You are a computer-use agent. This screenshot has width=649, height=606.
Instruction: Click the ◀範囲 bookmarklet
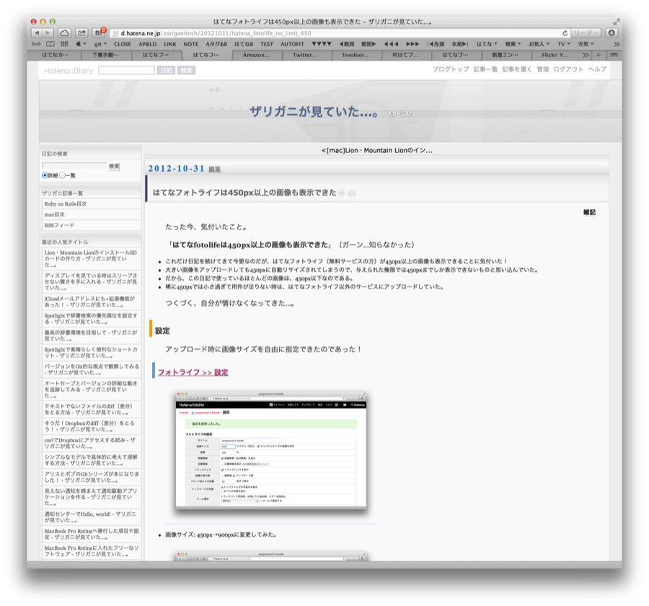[x=347, y=44]
